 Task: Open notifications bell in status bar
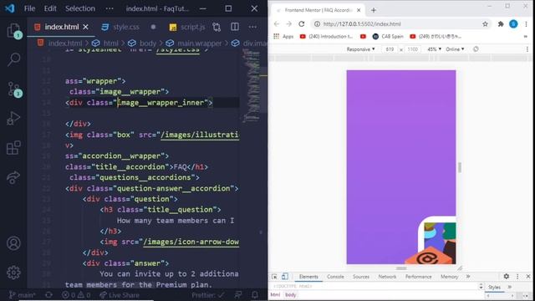[255, 295]
